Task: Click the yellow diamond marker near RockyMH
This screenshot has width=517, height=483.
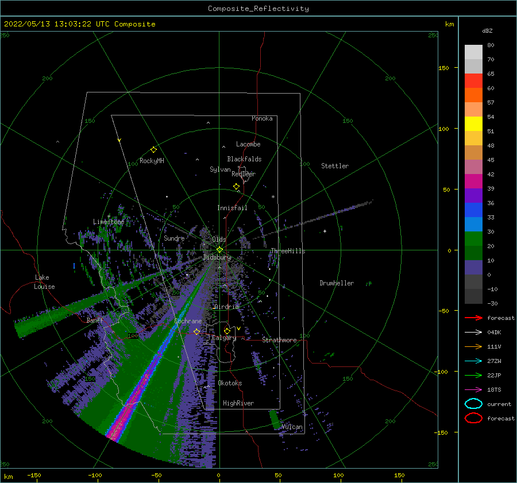Action: (153, 150)
